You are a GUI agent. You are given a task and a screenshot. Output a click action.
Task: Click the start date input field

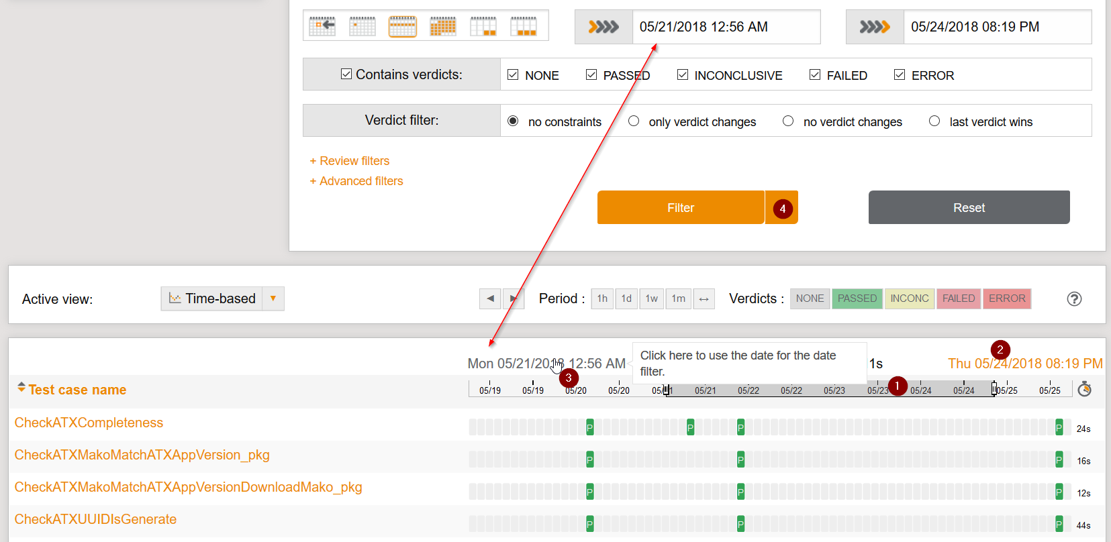coord(725,27)
